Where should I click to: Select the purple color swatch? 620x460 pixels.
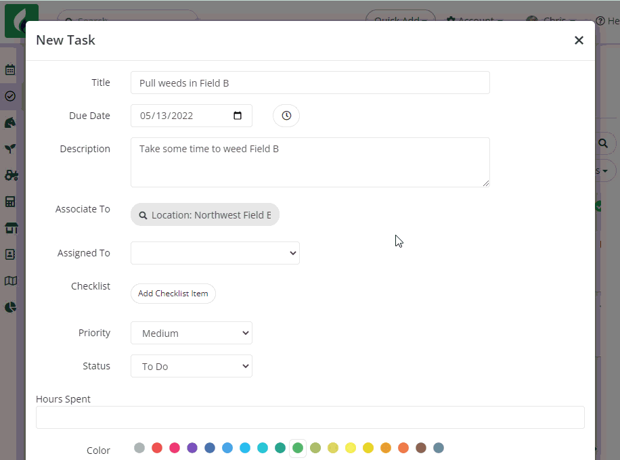[x=192, y=448]
